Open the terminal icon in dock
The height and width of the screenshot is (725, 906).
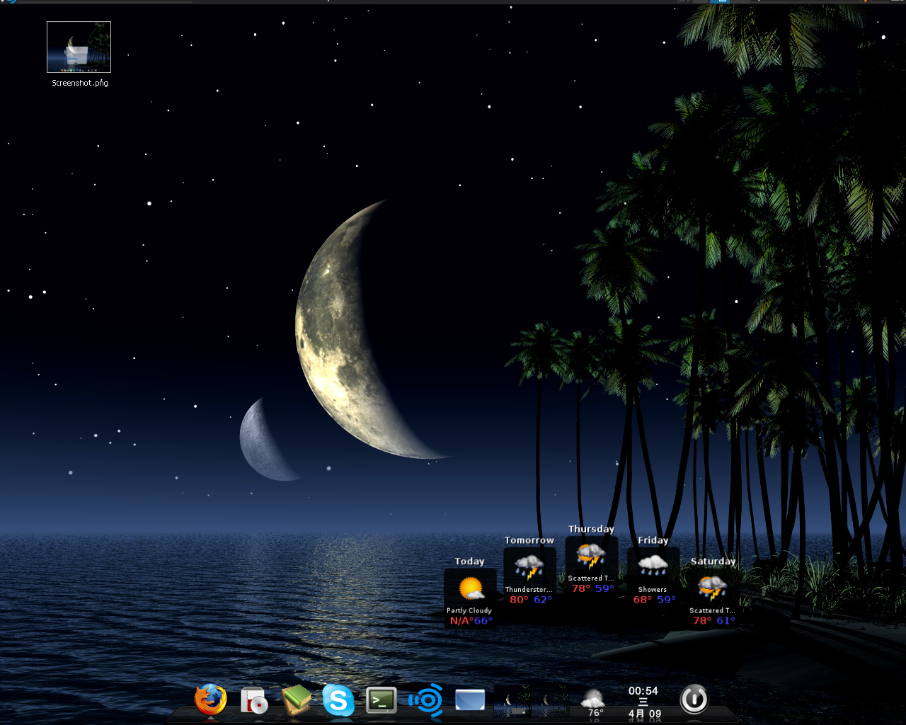pos(382,700)
